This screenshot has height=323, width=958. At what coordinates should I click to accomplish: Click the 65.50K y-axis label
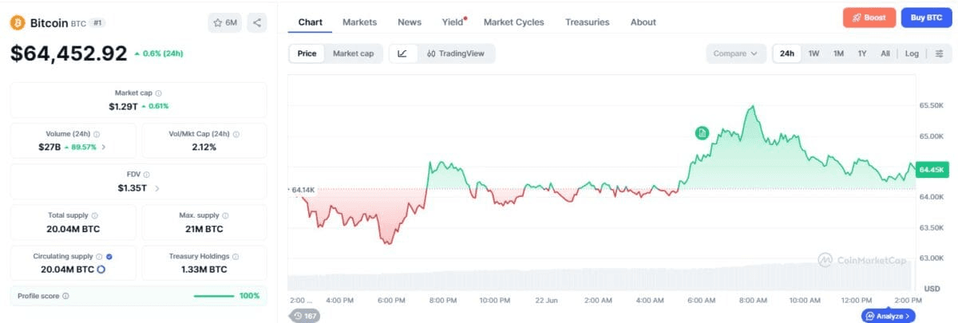tap(931, 105)
